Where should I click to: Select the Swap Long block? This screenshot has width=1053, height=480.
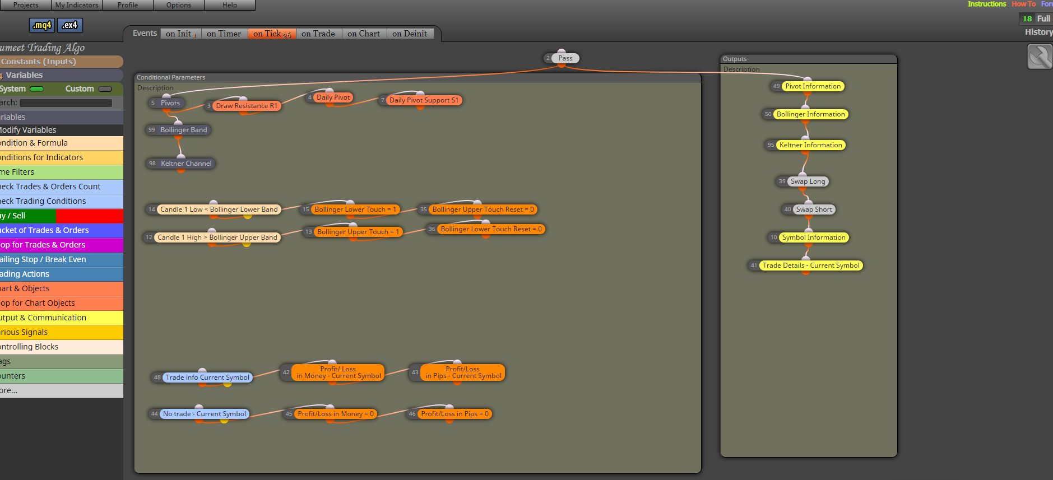click(808, 181)
